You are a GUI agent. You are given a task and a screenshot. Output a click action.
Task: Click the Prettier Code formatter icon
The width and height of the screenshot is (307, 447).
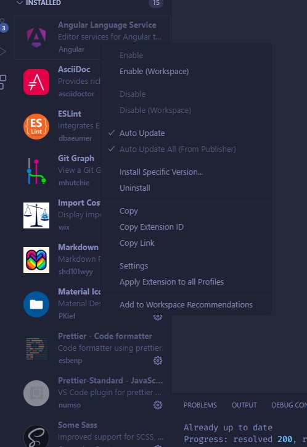point(36,349)
